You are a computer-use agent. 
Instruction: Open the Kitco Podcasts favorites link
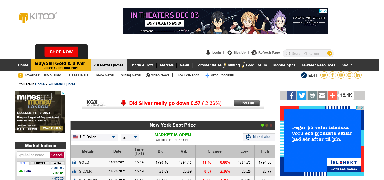click(222, 75)
